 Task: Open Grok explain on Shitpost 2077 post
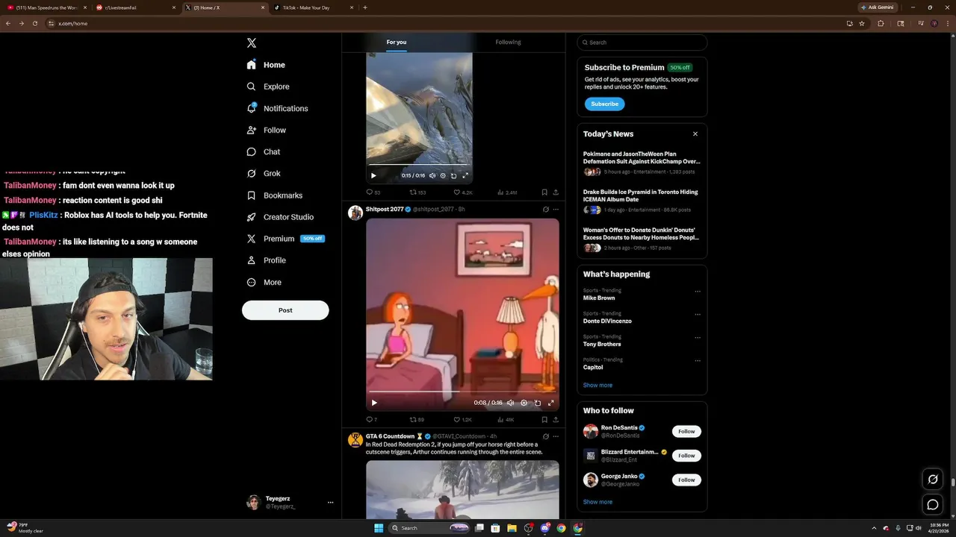546,210
